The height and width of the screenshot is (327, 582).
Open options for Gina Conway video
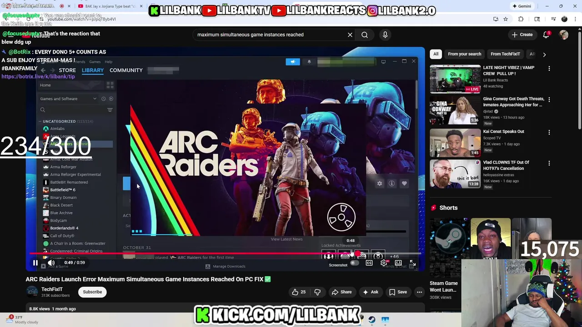coord(549,99)
